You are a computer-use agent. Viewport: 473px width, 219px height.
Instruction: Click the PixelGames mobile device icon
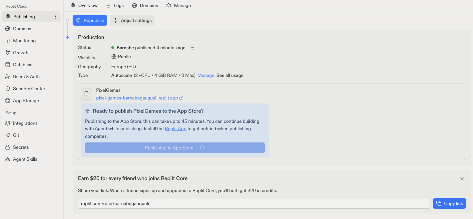(87, 94)
